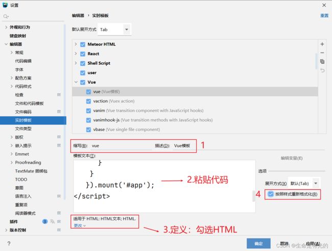The height and width of the screenshot is (251, 332).
Task: Click the search icon in settings sidebar
Action: (6, 16)
